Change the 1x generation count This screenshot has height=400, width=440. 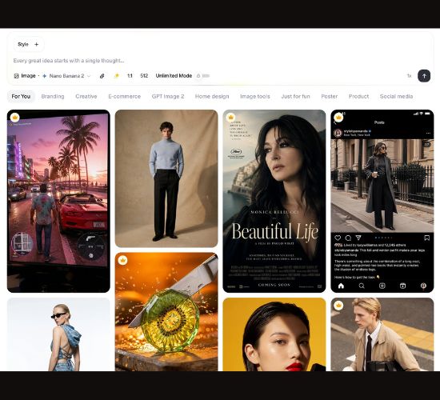409,76
